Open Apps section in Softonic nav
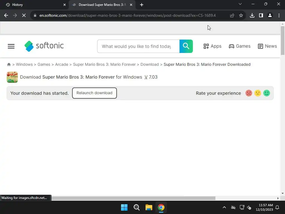Screen dimensions: 285x214 (212, 46)
